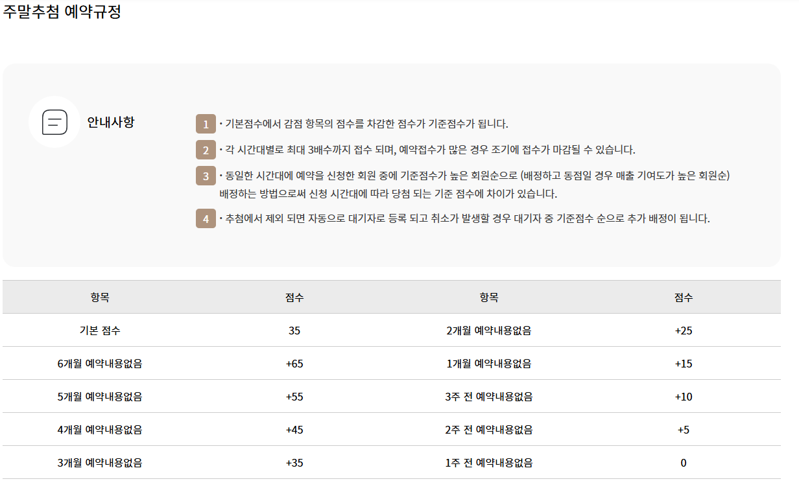
Task: Select the +25 score value
Action: (684, 331)
